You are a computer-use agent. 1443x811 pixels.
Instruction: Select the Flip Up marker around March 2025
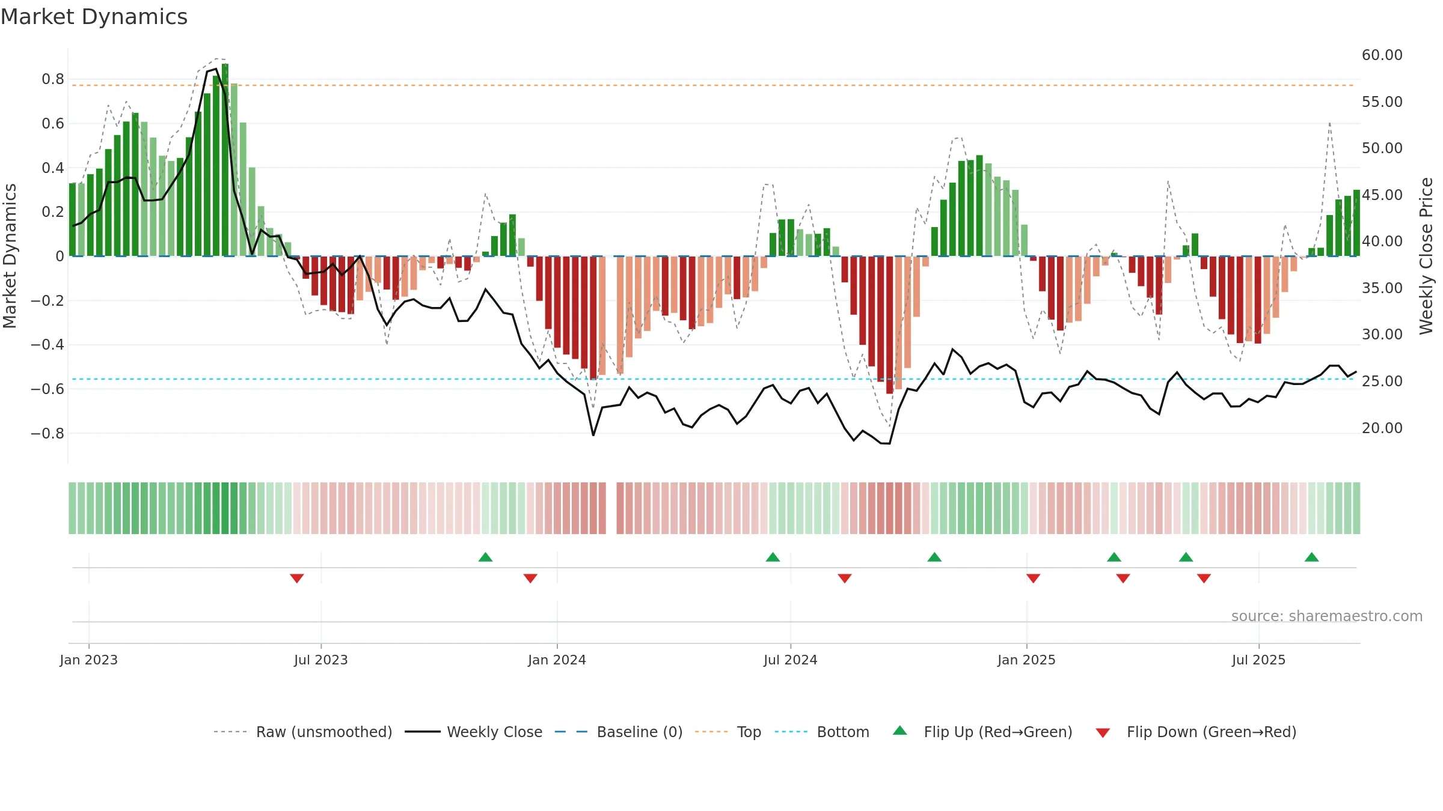[1114, 557]
